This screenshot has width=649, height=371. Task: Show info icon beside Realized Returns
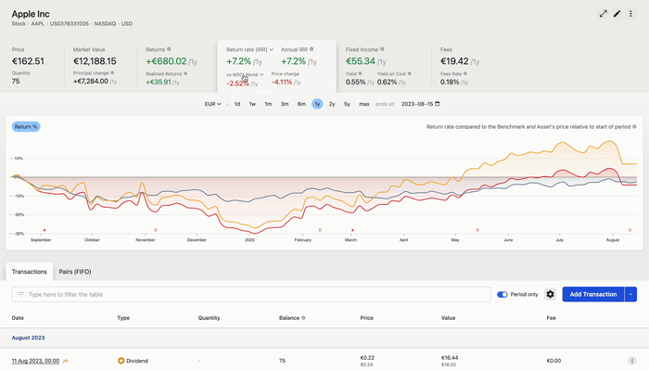point(185,73)
